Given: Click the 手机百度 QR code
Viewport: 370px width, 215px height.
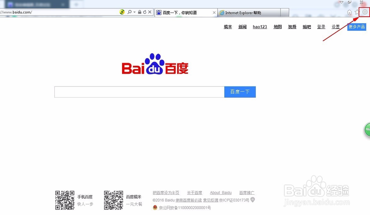Looking at the screenshot, I should coord(65,200).
